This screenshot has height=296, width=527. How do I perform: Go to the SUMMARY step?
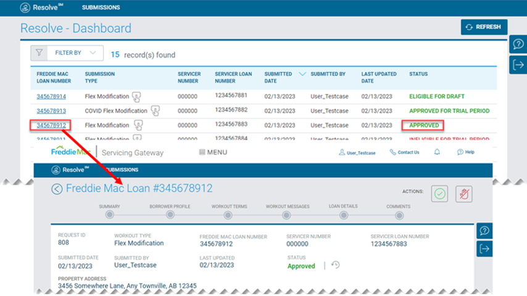(110, 215)
